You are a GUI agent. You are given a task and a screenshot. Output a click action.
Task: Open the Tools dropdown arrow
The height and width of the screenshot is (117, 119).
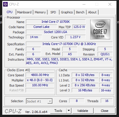pos(69,111)
